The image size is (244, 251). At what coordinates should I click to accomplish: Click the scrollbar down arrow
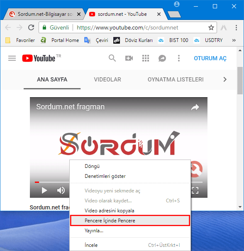[x=240, y=207]
